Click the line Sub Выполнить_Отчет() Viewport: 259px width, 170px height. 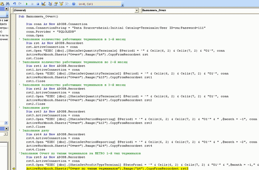(x=38, y=17)
